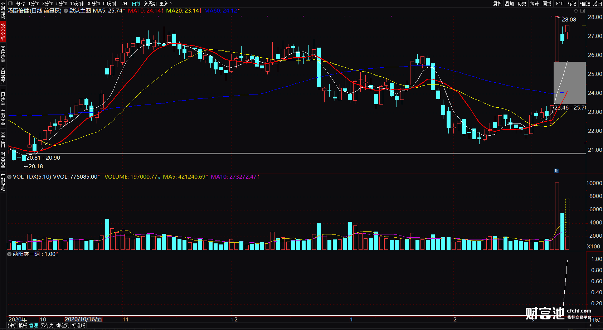The height and width of the screenshot is (330, 603).
Task: Open the 两阳夹一阴 indicator dropdown arrow
Action: (x=9, y=254)
